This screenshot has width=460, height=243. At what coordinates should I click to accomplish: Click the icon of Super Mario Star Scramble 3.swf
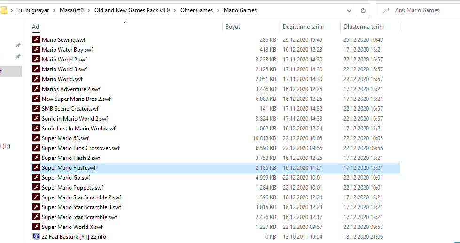[x=36, y=207]
